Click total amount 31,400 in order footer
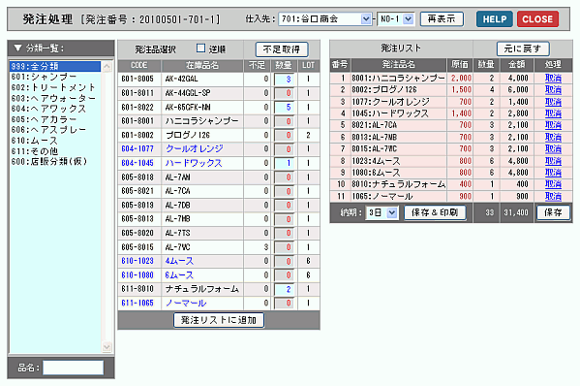This screenshot has width=580, height=386. [516, 212]
